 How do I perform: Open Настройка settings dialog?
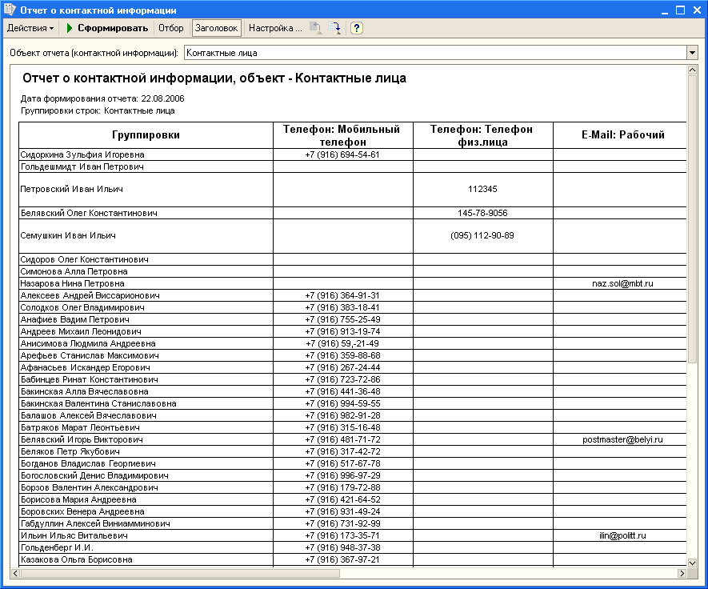[274, 28]
